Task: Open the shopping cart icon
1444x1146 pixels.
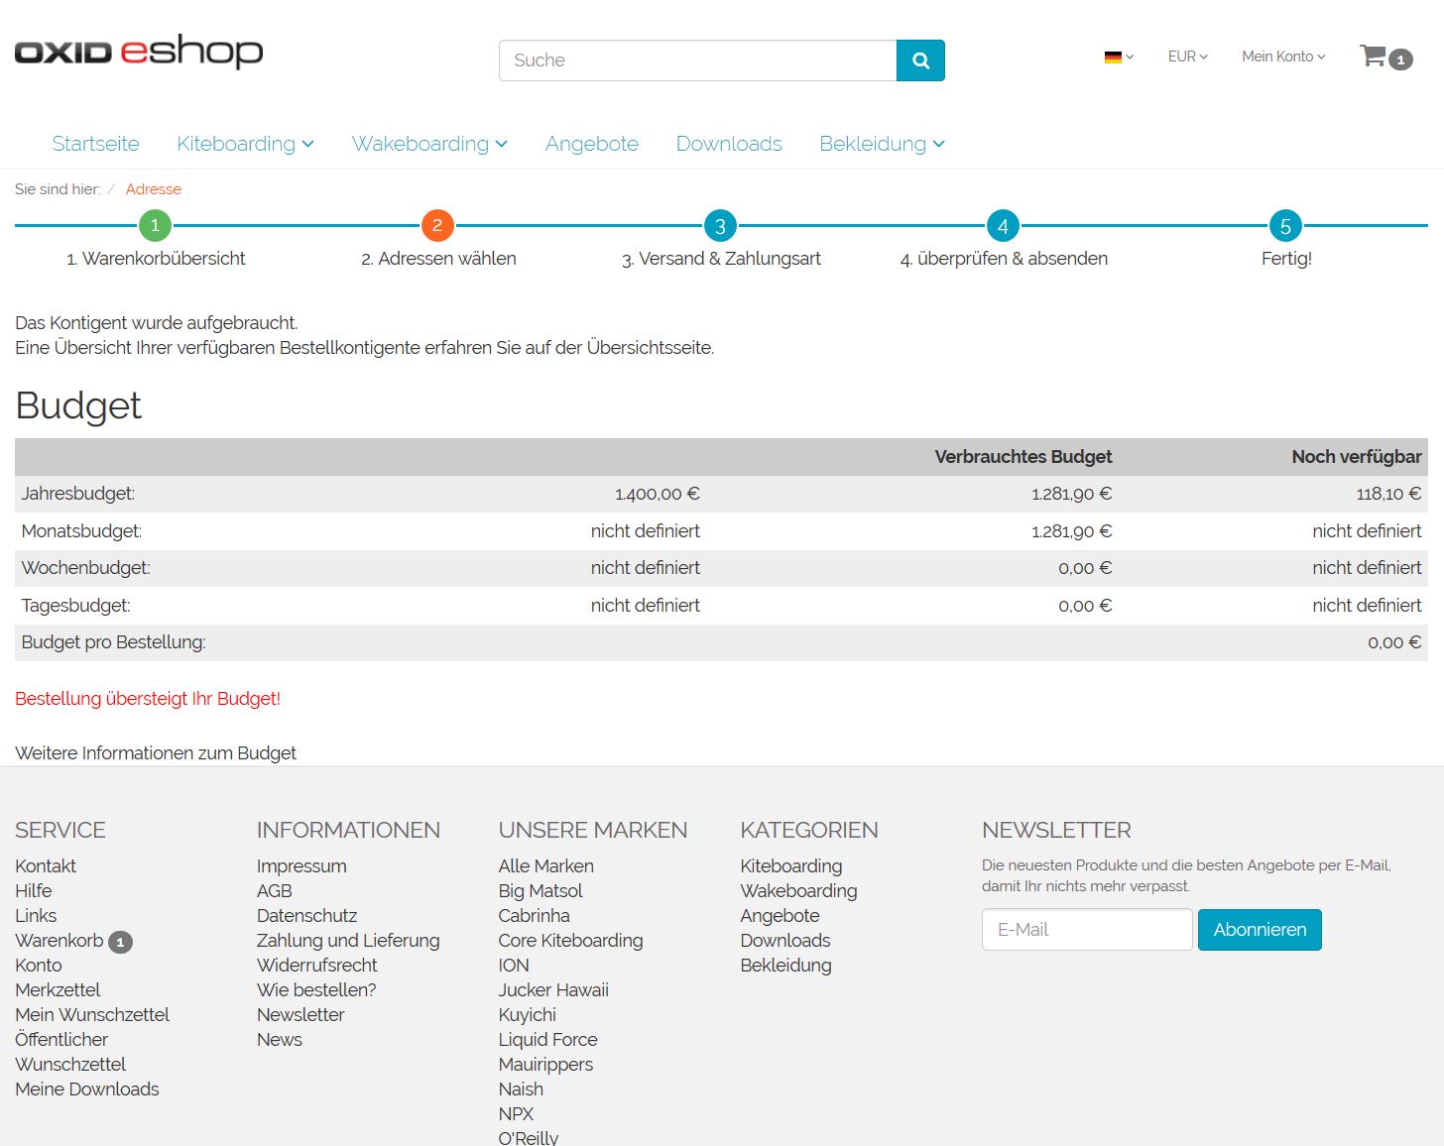Action: pyautogui.click(x=1375, y=57)
